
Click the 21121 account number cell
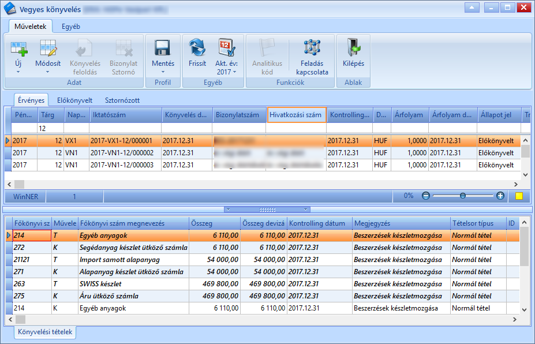[x=32, y=260]
